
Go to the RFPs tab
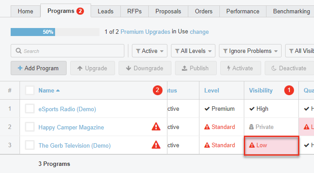click(135, 12)
